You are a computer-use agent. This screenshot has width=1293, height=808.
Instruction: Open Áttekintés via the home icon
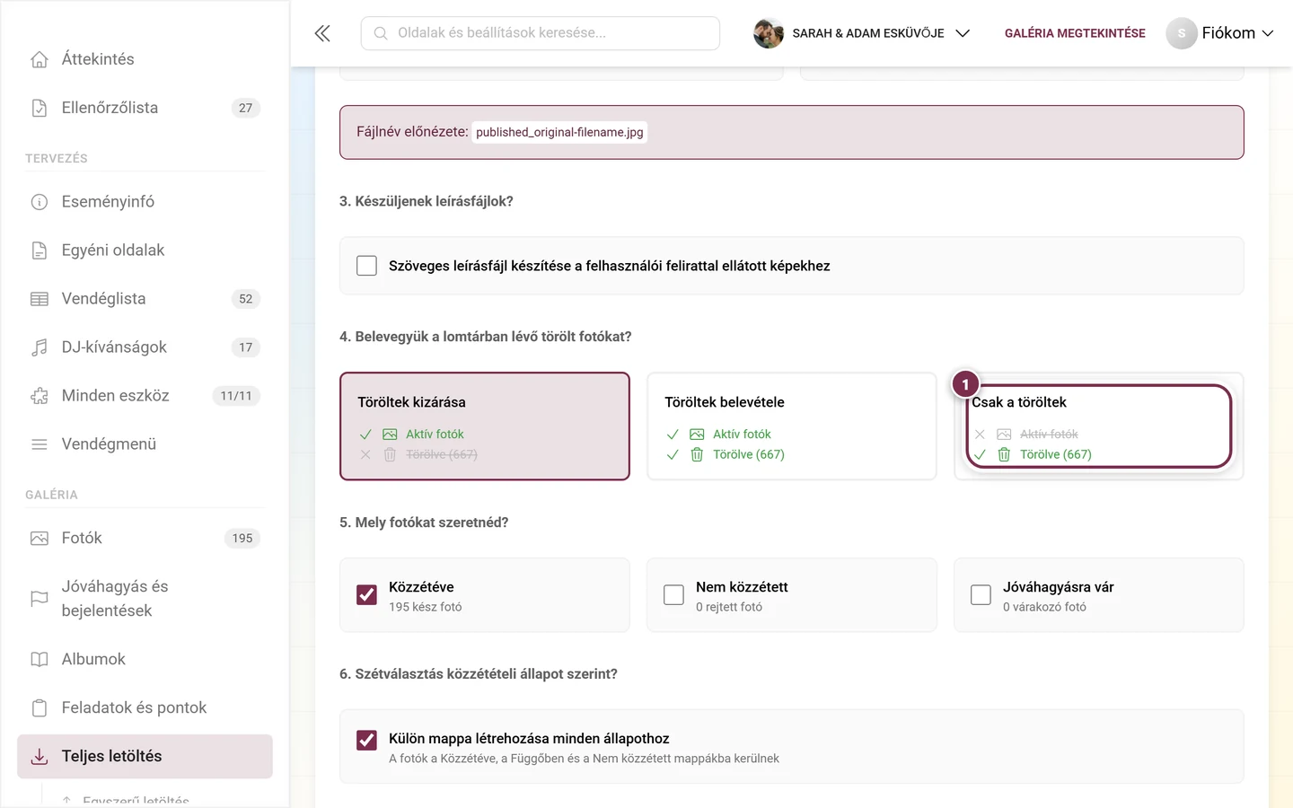point(40,59)
